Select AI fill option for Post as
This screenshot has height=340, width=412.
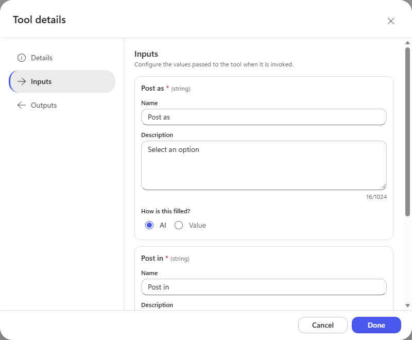click(x=149, y=225)
